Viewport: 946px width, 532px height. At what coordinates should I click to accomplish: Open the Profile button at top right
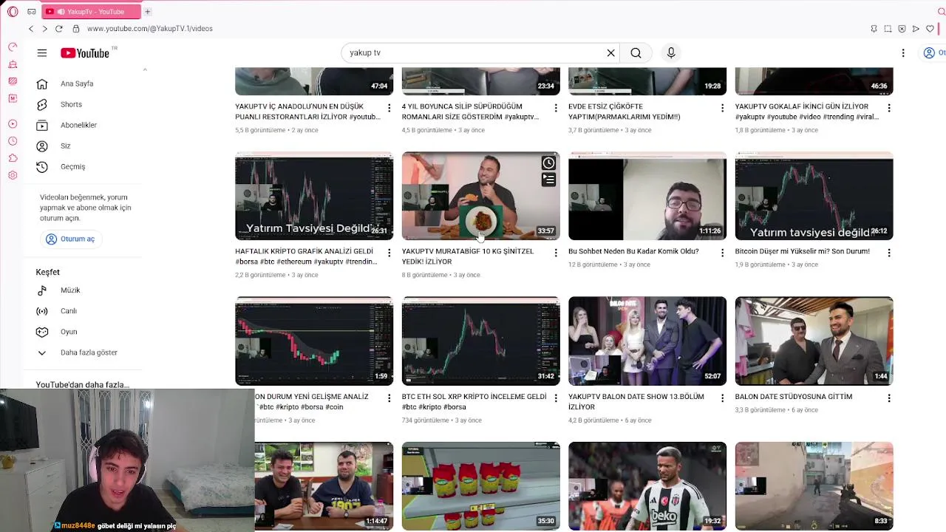pos(933,53)
